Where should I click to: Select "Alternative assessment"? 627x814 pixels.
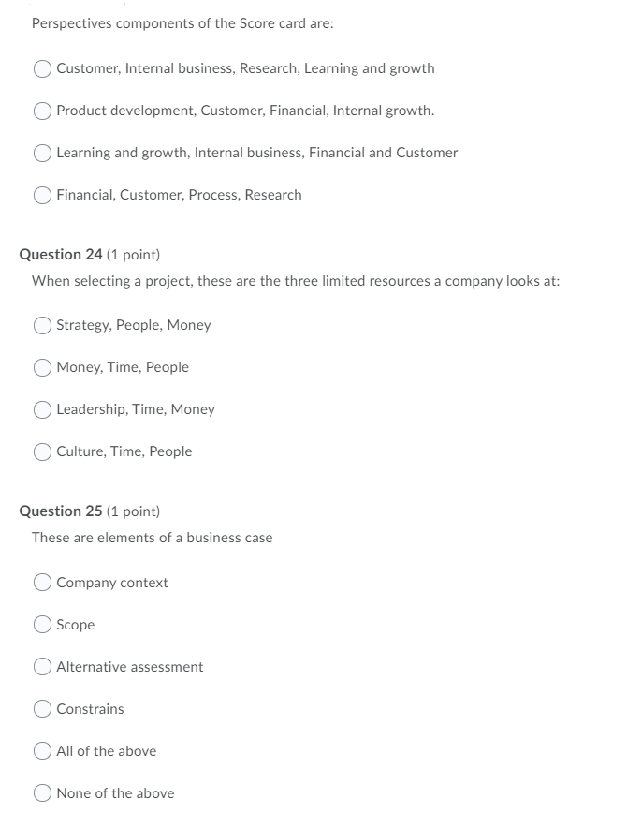pyautogui.click(x=42, y=666)
